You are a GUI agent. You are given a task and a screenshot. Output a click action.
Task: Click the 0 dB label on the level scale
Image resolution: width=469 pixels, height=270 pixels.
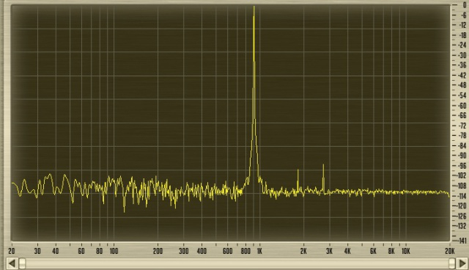point(465,5)
